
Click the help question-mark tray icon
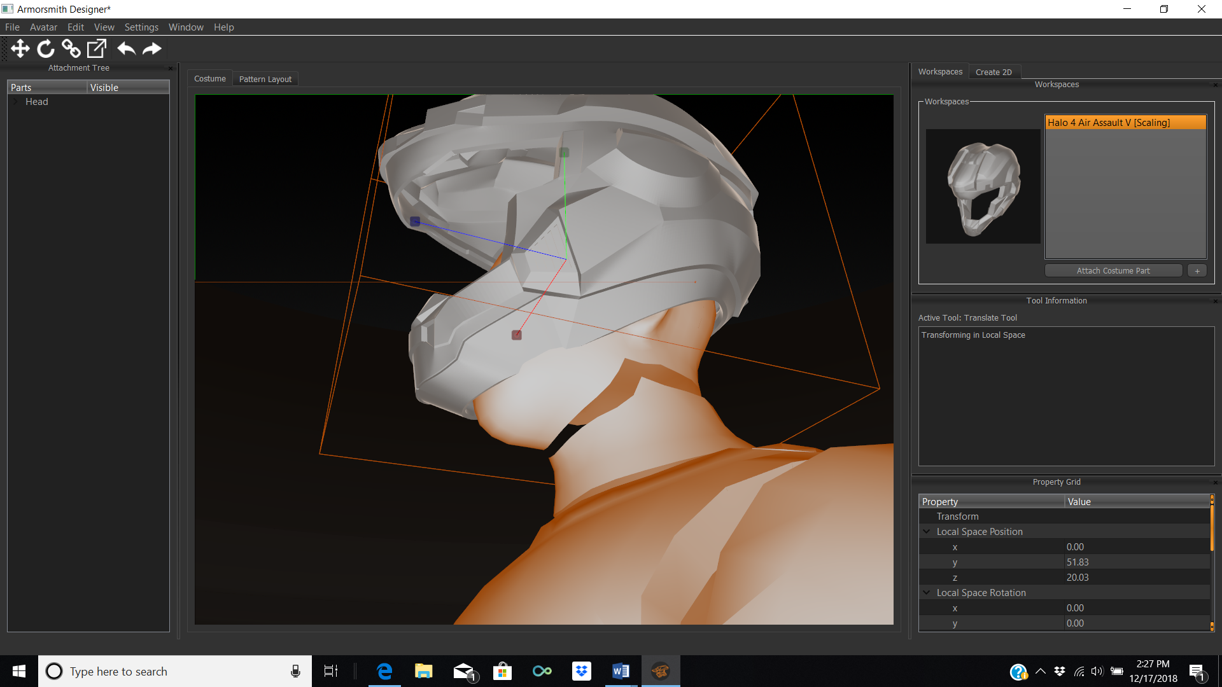tap(1018, 672)
